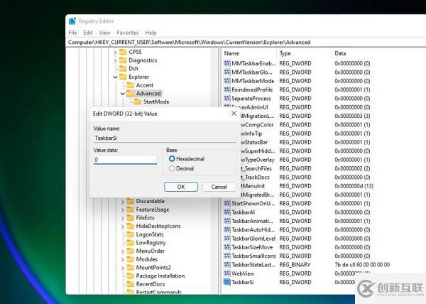The image size is (426, 304).
Task: Click the ReindexedProfile DWORD value icon
Action: (x=227, y=89)
